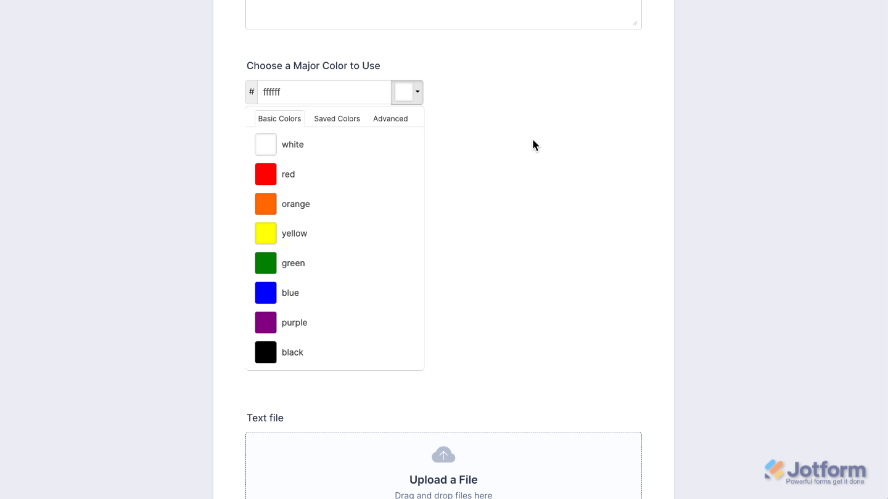Pick the yellow color swatch
The width and height of the screenshot is (888, 499).
coord(265,233)
